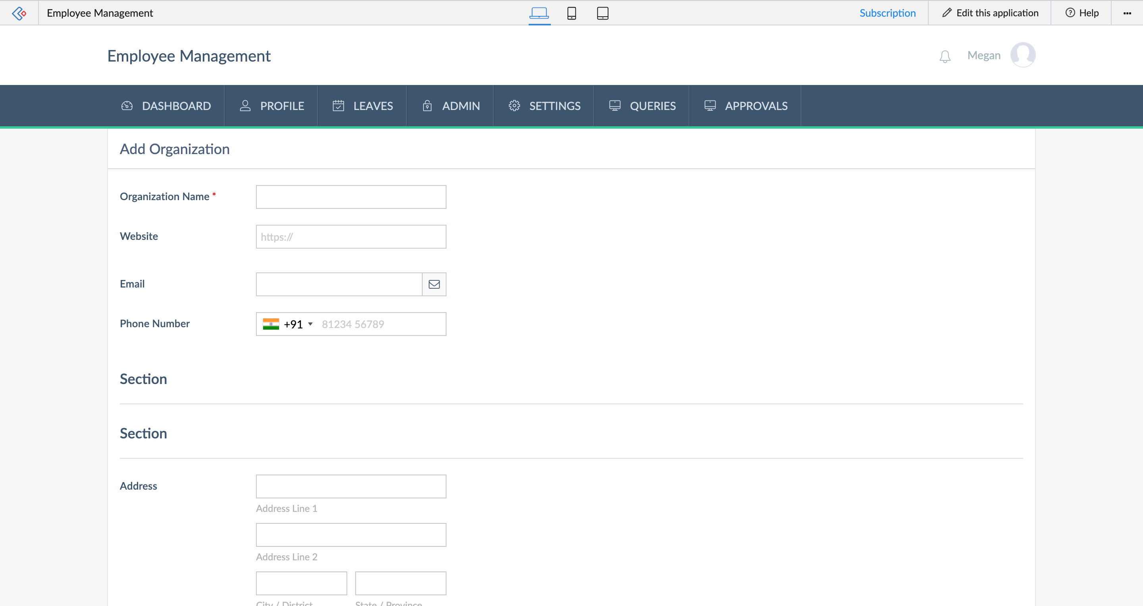The width and height of the screenshot is (1143, 606).
Task: Go to the Leaves tab
Action: [362, 106]
